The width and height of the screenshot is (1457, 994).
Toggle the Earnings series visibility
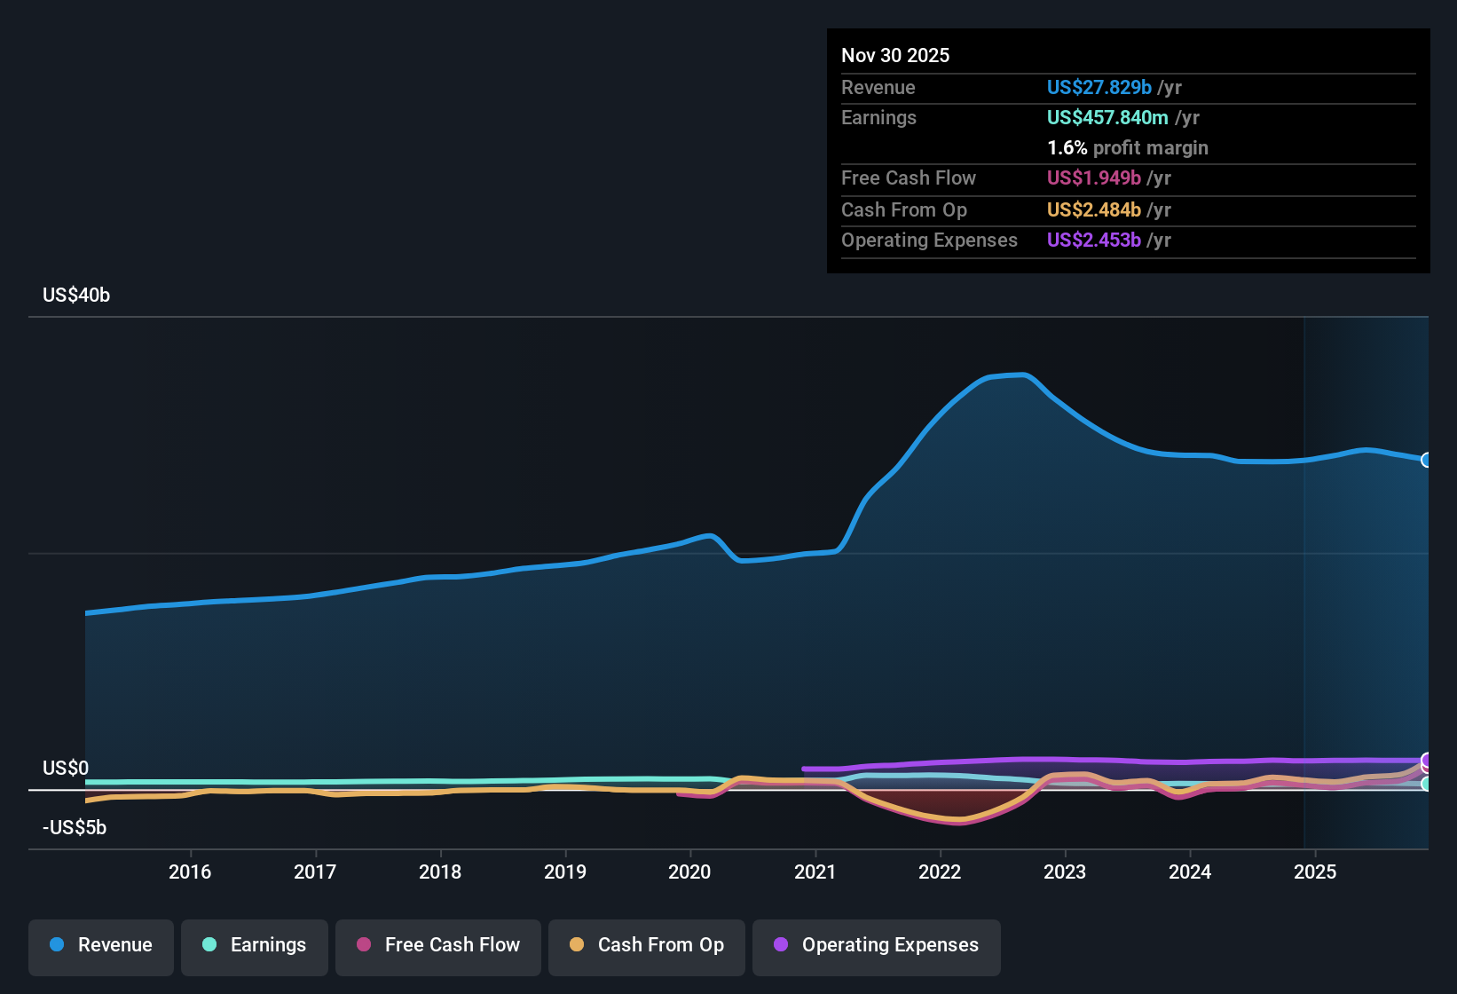click(254, 945)
